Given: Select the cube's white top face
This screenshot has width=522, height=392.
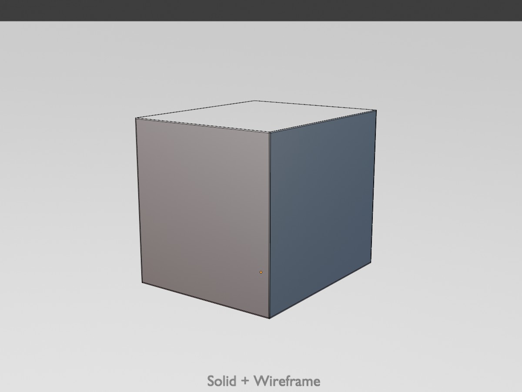Looking at the screenshot, I should tap(257, 115).
